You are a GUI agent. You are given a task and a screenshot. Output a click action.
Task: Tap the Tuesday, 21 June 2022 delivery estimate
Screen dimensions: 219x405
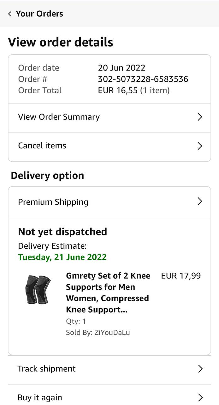click(62, 257)
